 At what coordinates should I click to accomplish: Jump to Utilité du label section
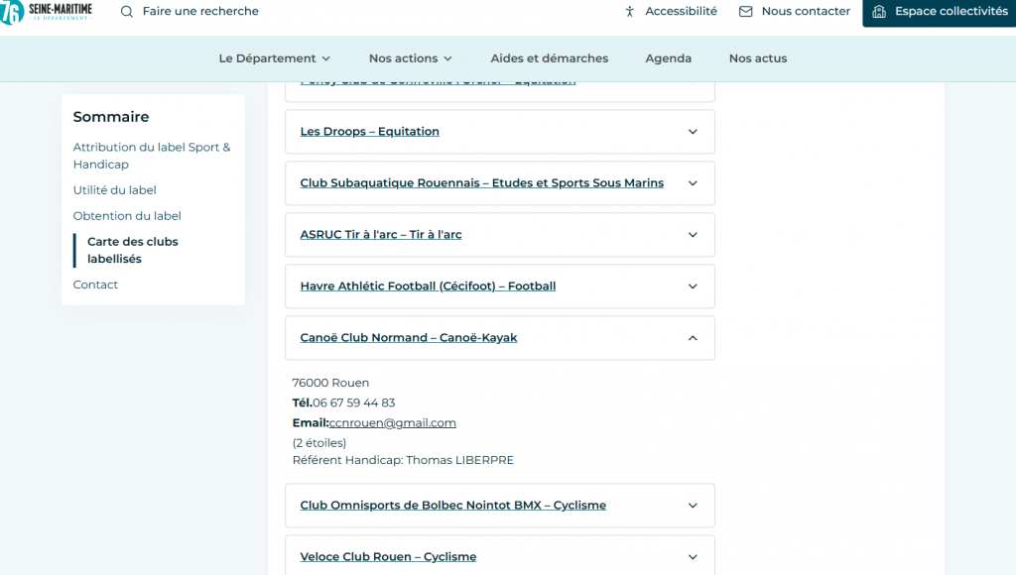click(x=114, y=190)
